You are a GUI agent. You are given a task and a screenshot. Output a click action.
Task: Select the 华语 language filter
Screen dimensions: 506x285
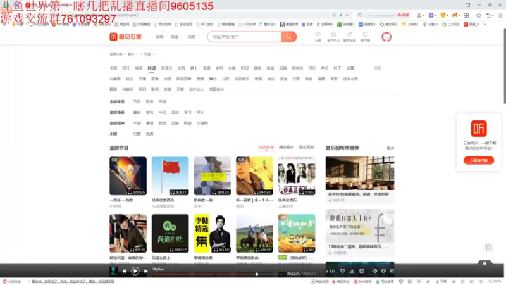tap(137, 123)
